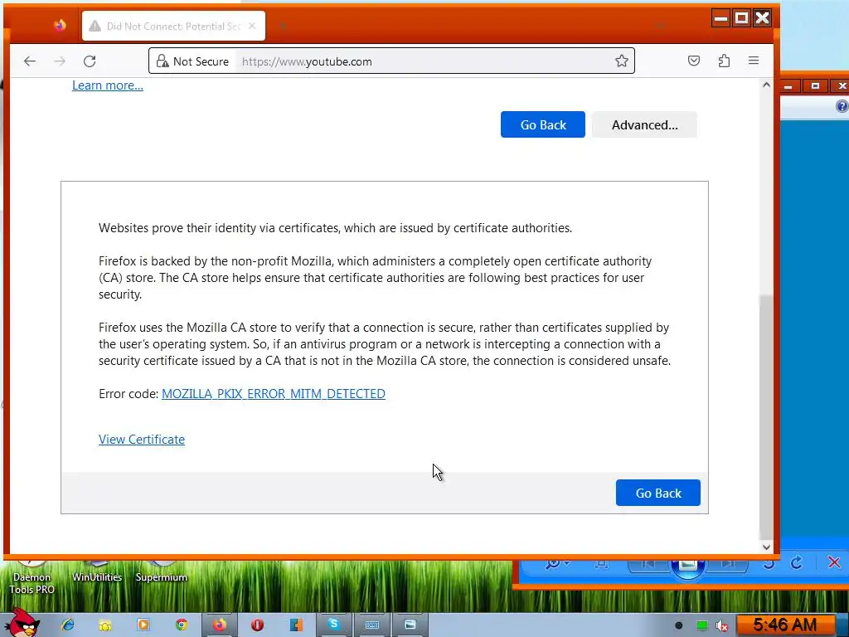Viewport: 849px width, 637px height.
Task: Open Opera from the taskbar
Action: point(257,625)
